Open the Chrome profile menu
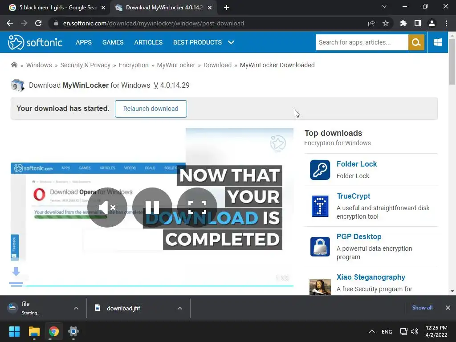Viewport: 456px width, 342px height. 432,23
